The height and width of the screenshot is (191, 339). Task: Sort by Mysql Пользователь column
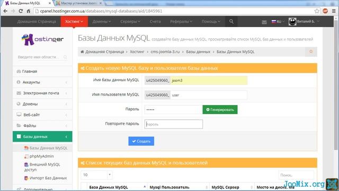(179, 187)
